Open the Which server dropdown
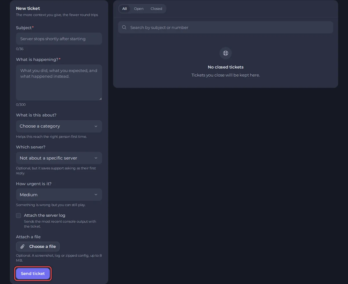This screenshot has width=348, height=284. pos(59,158)
